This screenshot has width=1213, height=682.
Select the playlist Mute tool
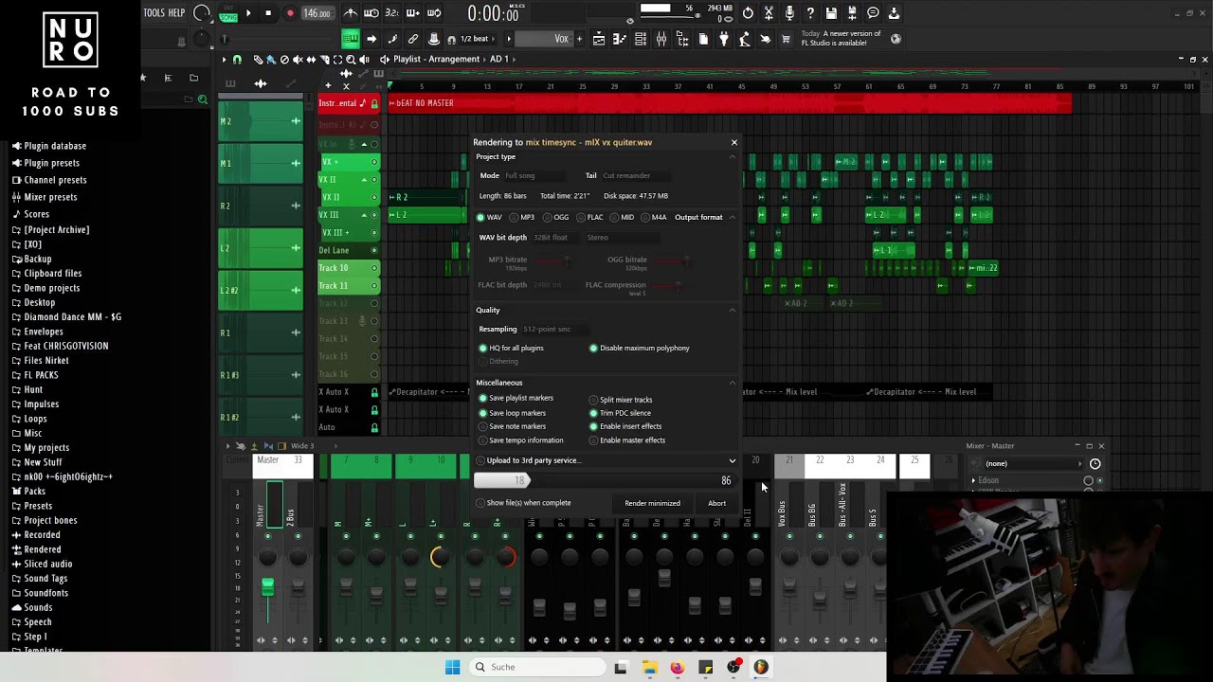pyautogui.click(x=298, y=60)
